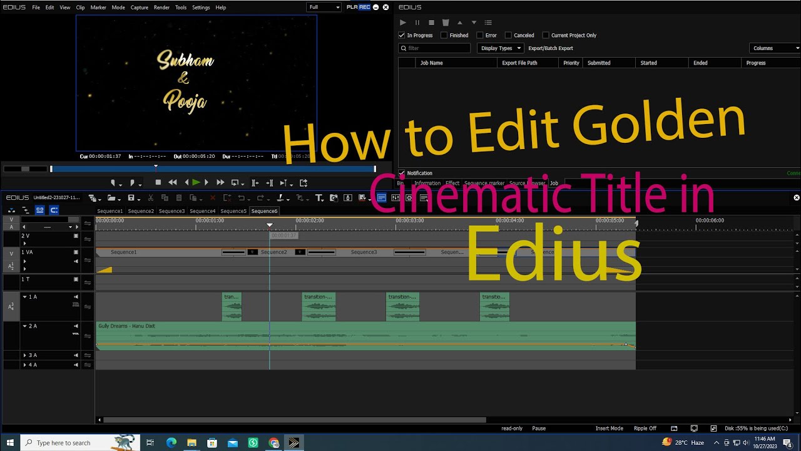Open the Display Types dropdown
801x451 pixels.
501,48
